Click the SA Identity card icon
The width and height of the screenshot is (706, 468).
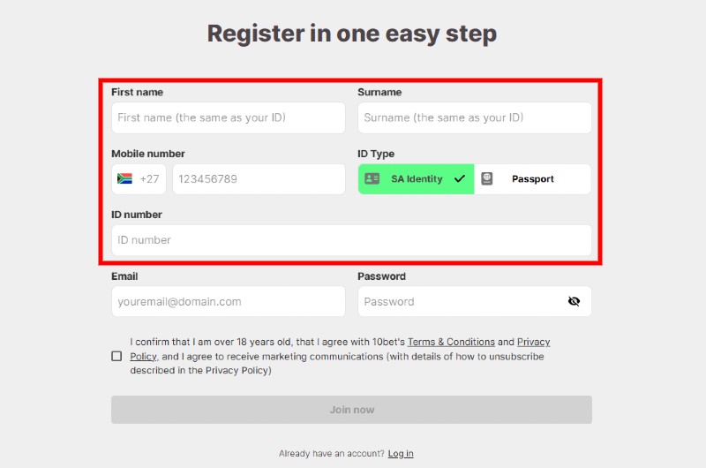click(372, 179)
